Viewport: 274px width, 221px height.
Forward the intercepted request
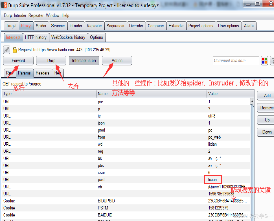[18, 61]
